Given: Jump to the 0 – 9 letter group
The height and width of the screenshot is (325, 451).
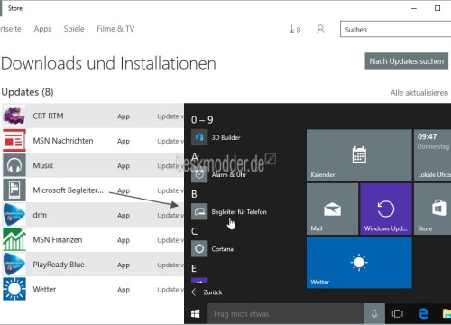Looking at the screenshot, I should 202,120.
